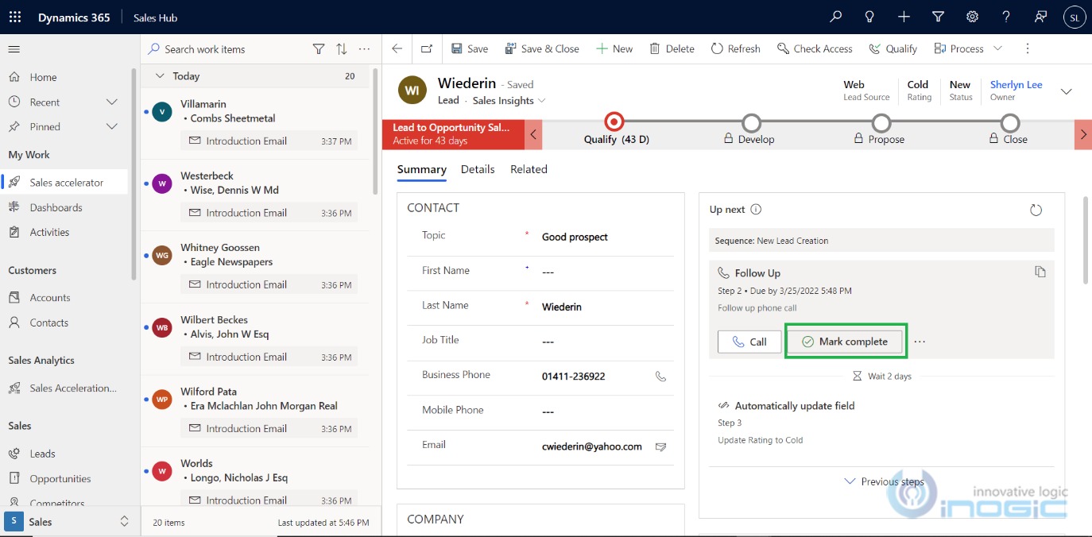Switch to the Details tab

point(478,169)
